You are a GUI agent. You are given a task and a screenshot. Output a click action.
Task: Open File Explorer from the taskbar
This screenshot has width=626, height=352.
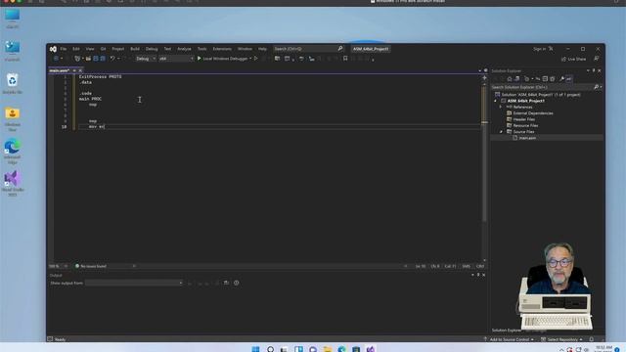coord(328,349)
